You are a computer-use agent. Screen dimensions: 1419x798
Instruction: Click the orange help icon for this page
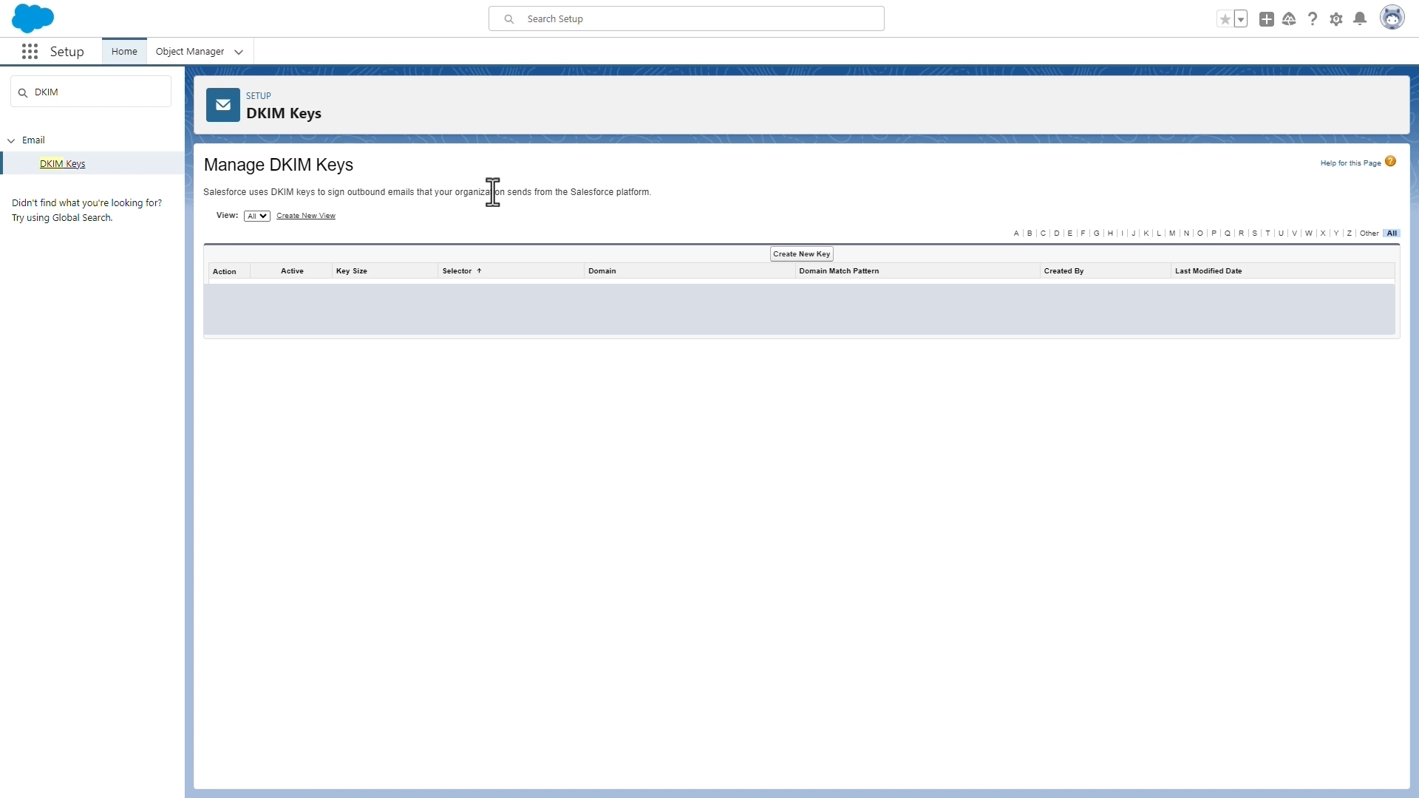tap(1390, 161)
